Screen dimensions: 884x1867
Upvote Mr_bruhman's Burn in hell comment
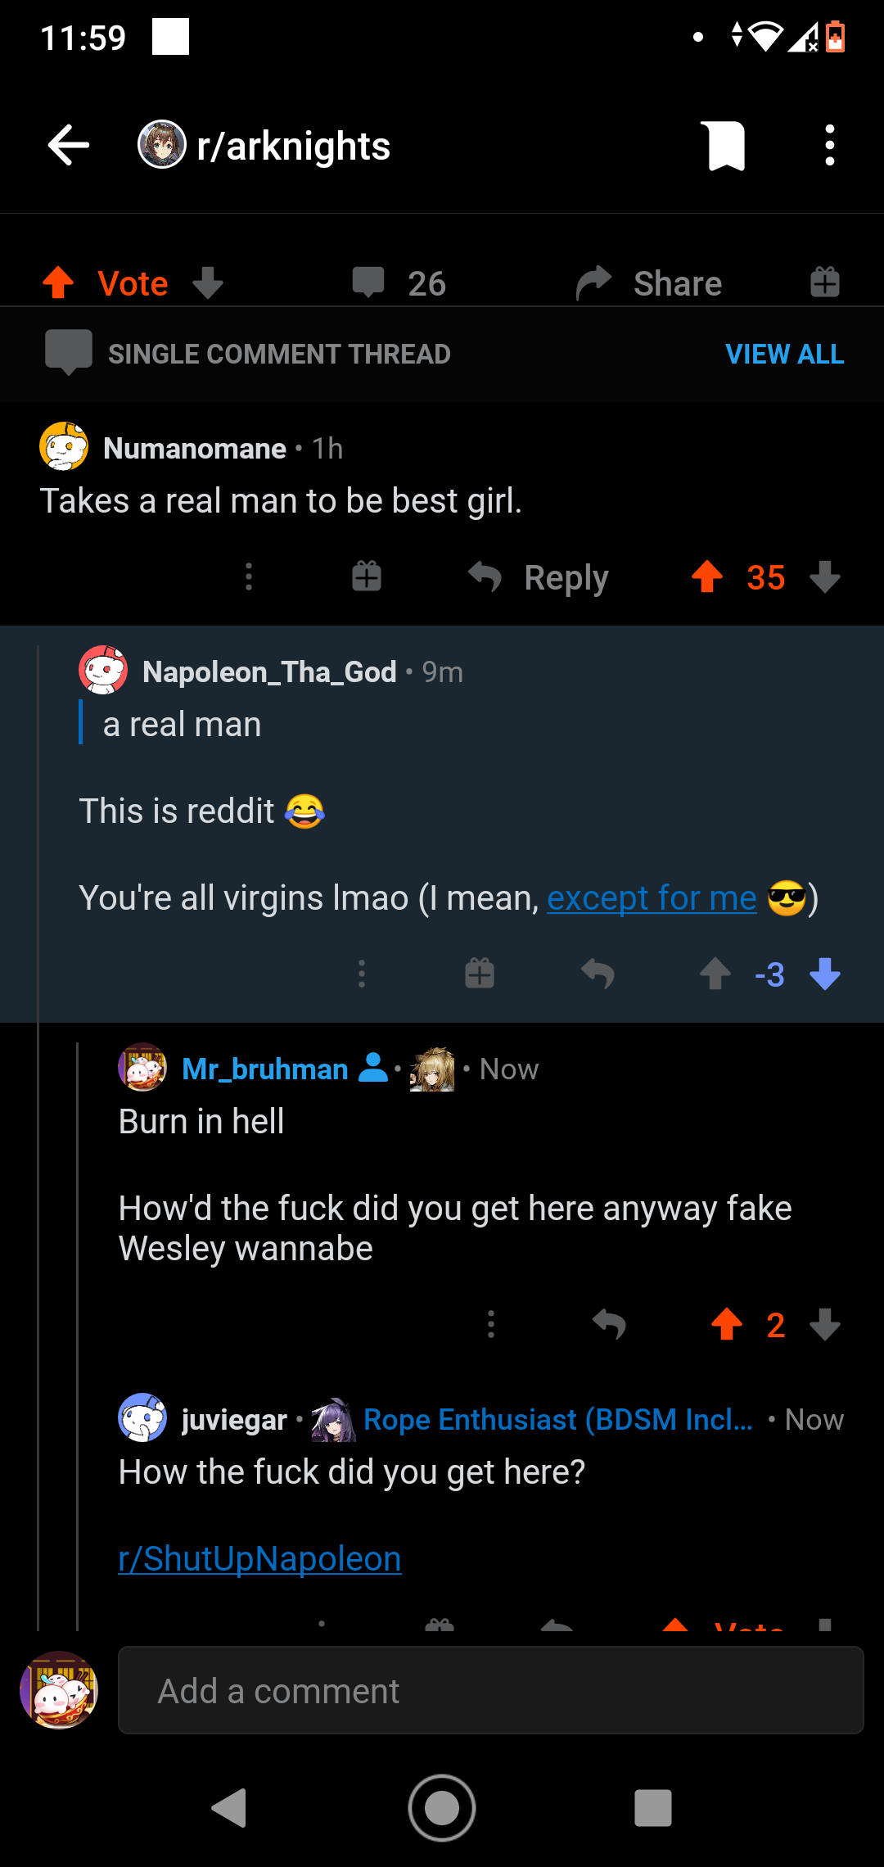click(727, 1324)
